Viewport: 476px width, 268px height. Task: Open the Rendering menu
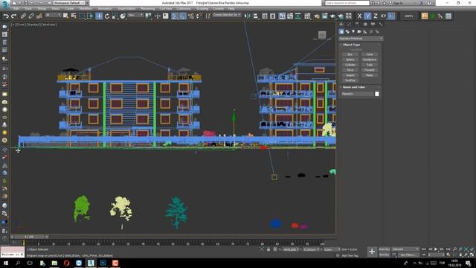(148, 8)
